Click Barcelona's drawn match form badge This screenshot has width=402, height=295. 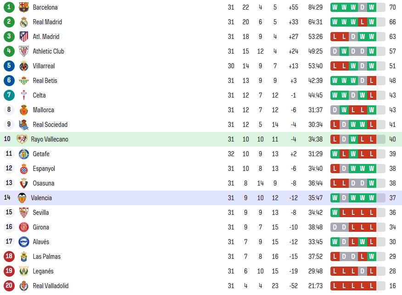pos(362,7)
